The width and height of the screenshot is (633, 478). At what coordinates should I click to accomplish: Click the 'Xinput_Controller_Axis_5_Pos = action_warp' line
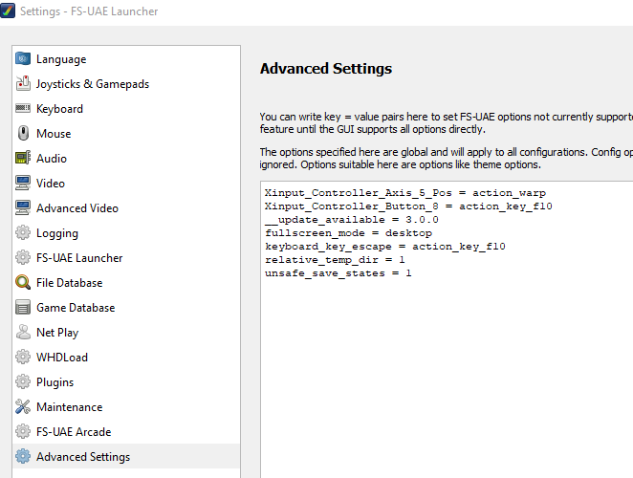405,192
